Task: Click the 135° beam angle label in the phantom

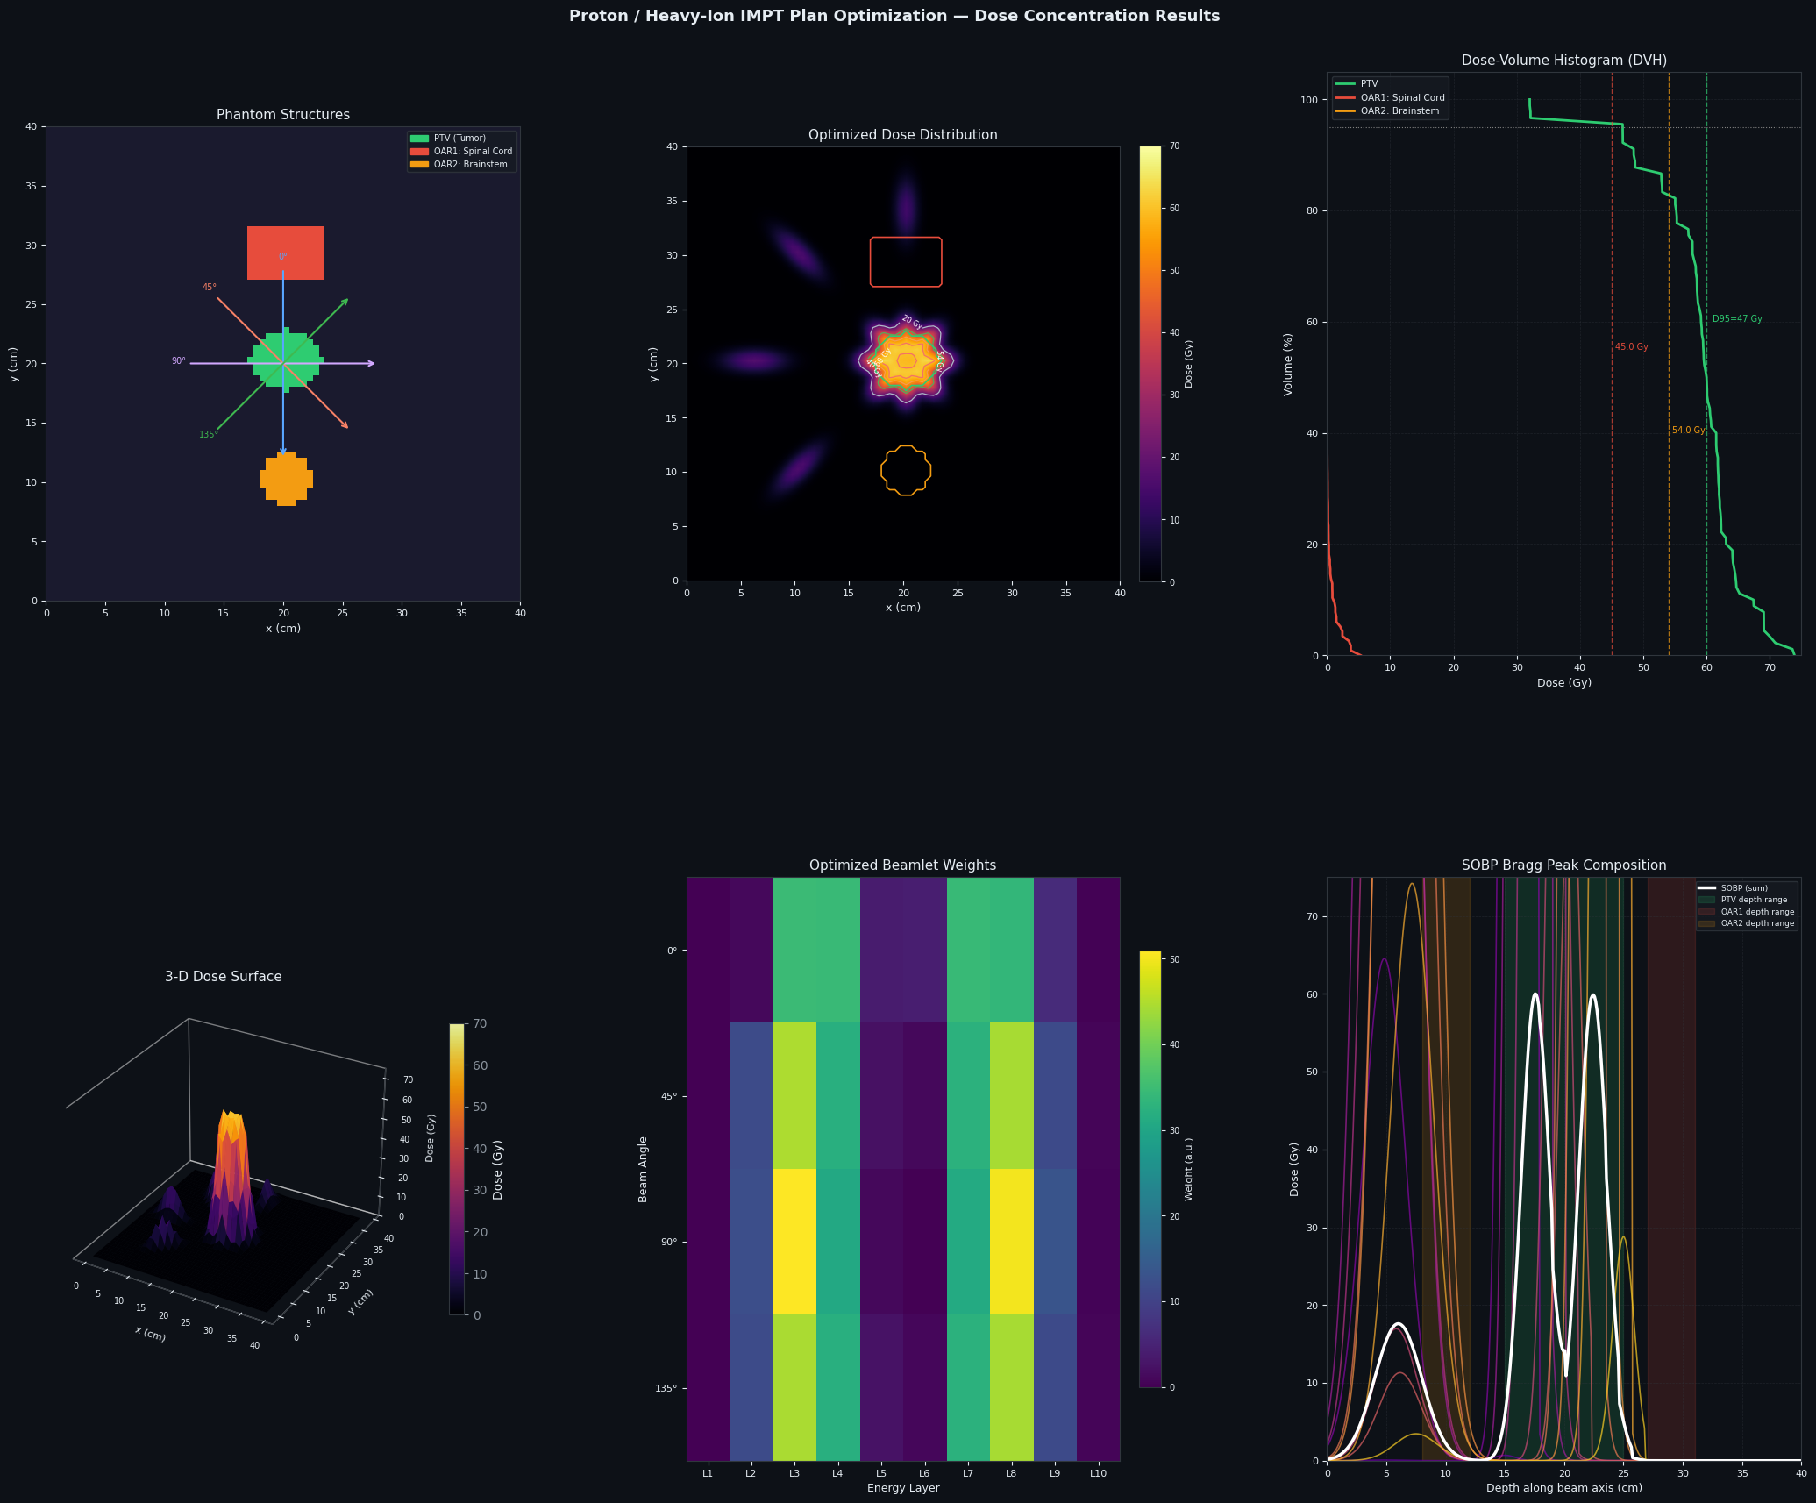Action: (208, 435)
